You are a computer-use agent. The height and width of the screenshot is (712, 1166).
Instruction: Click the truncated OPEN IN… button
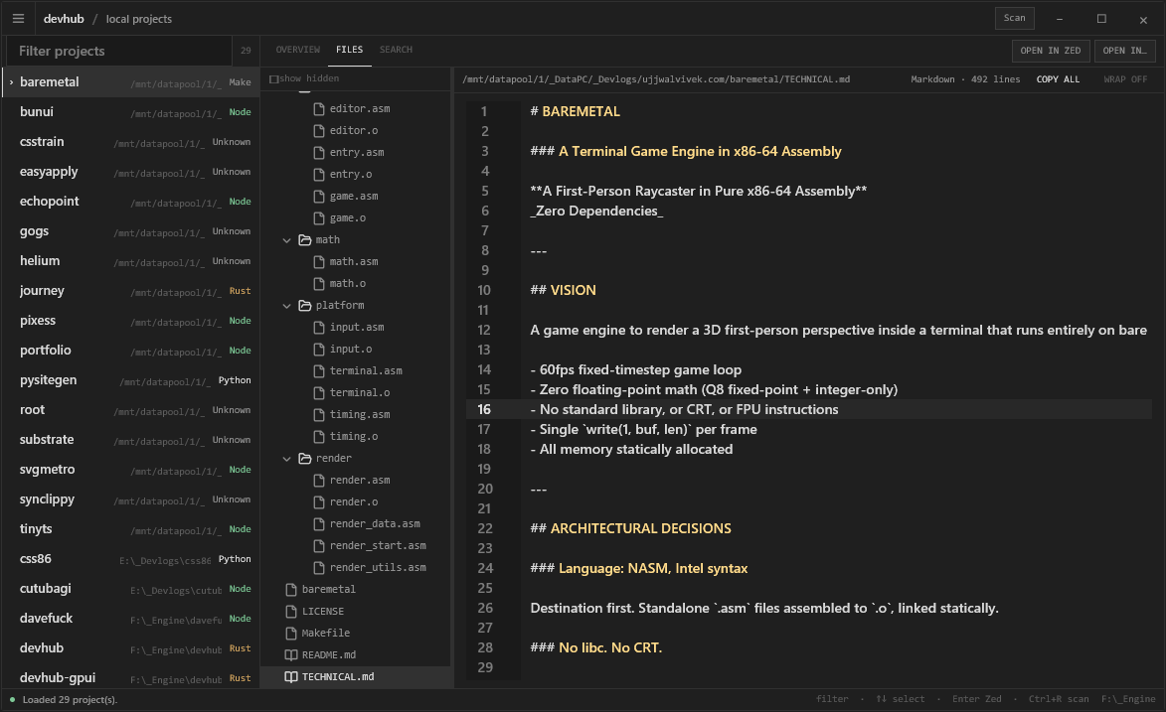click(1124, 51)
